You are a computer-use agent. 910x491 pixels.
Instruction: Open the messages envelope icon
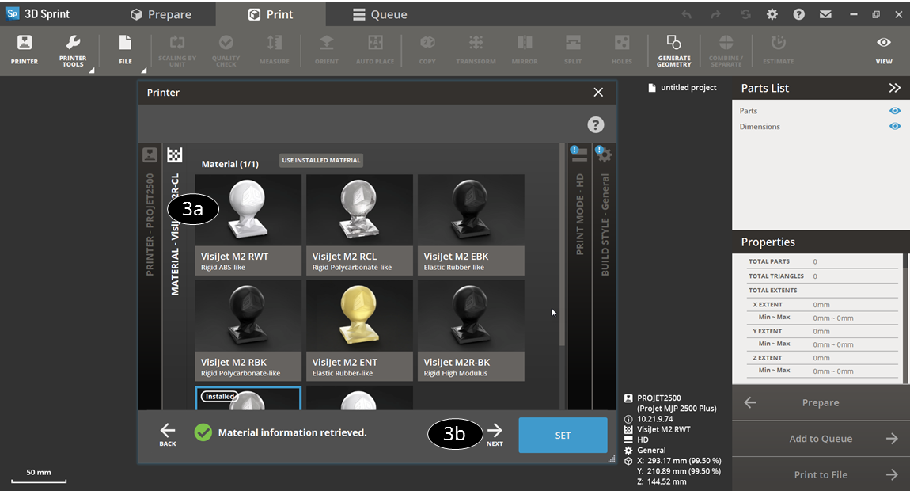pos(825,13)
